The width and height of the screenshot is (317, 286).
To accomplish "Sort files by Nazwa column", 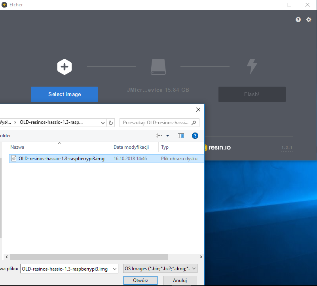I will pyautogui.click(x=60, y=147).
